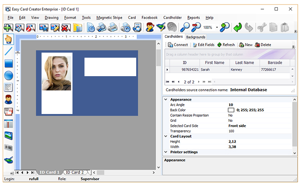Open the fingerprint capture icon
This screenshot has height=186, width=301.
point(172,27)
